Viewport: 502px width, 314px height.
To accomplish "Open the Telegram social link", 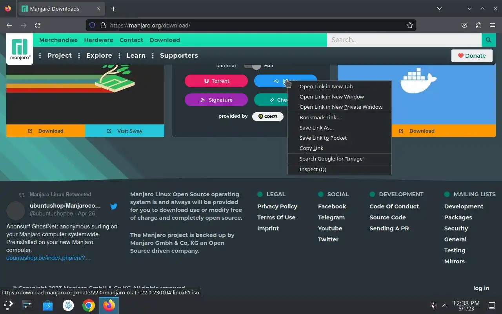I will pos(331,217).
